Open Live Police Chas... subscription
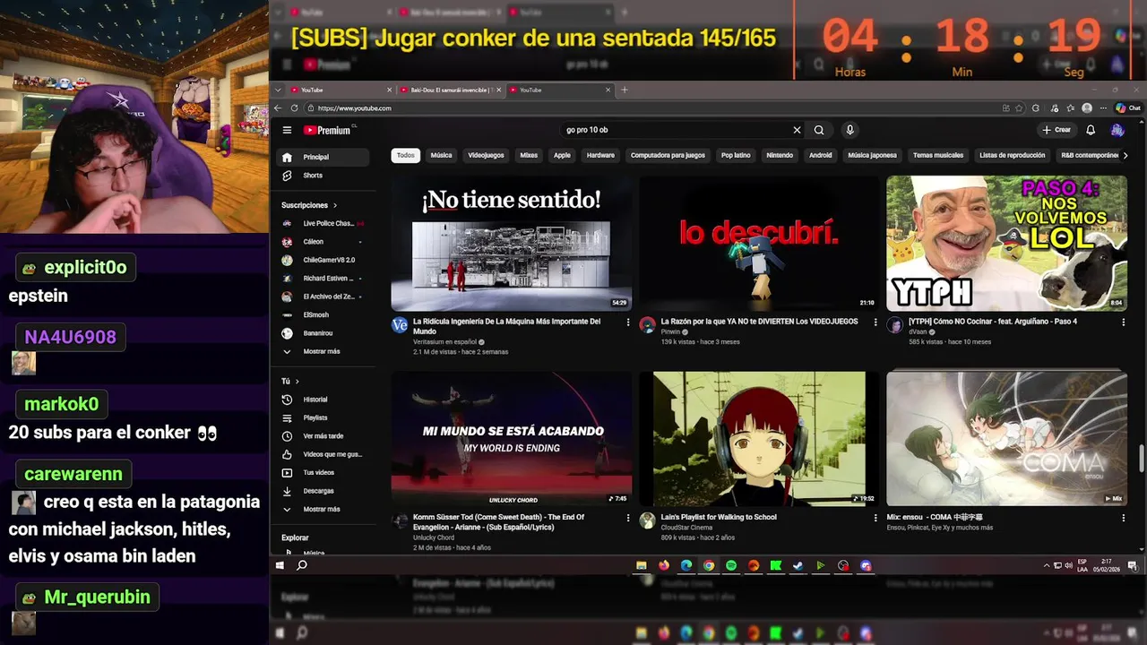 (322, 223)
